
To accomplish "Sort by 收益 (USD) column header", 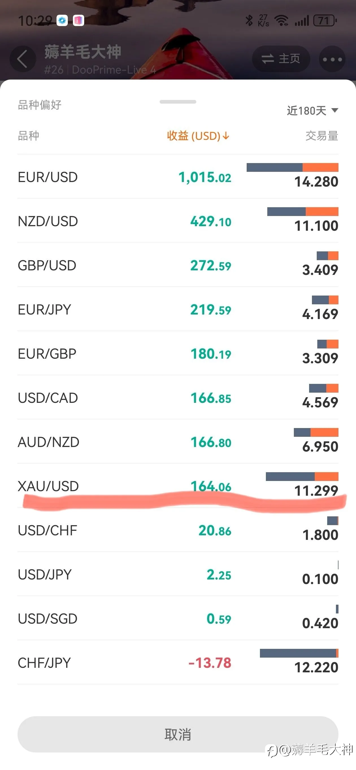I will pyautogui.click(x=198, y=136).
